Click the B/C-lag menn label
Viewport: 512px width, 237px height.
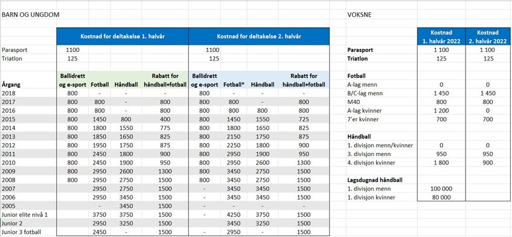(x=363, y=93)
